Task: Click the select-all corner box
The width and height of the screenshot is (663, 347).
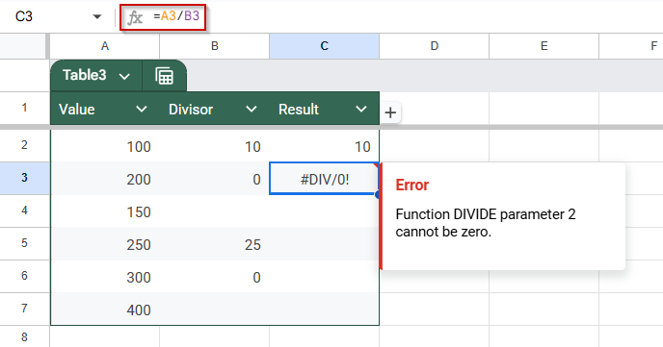Action: [23, 46]
